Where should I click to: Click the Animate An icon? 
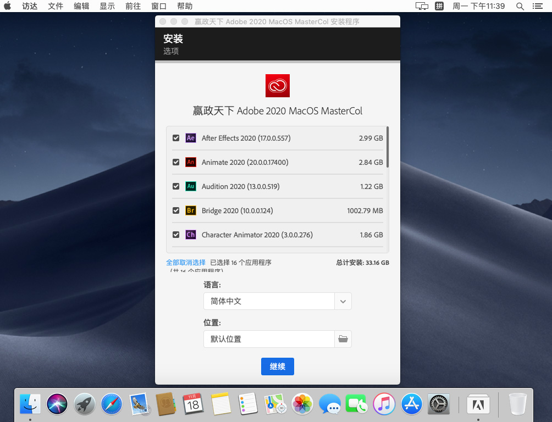tap(190, 162)
